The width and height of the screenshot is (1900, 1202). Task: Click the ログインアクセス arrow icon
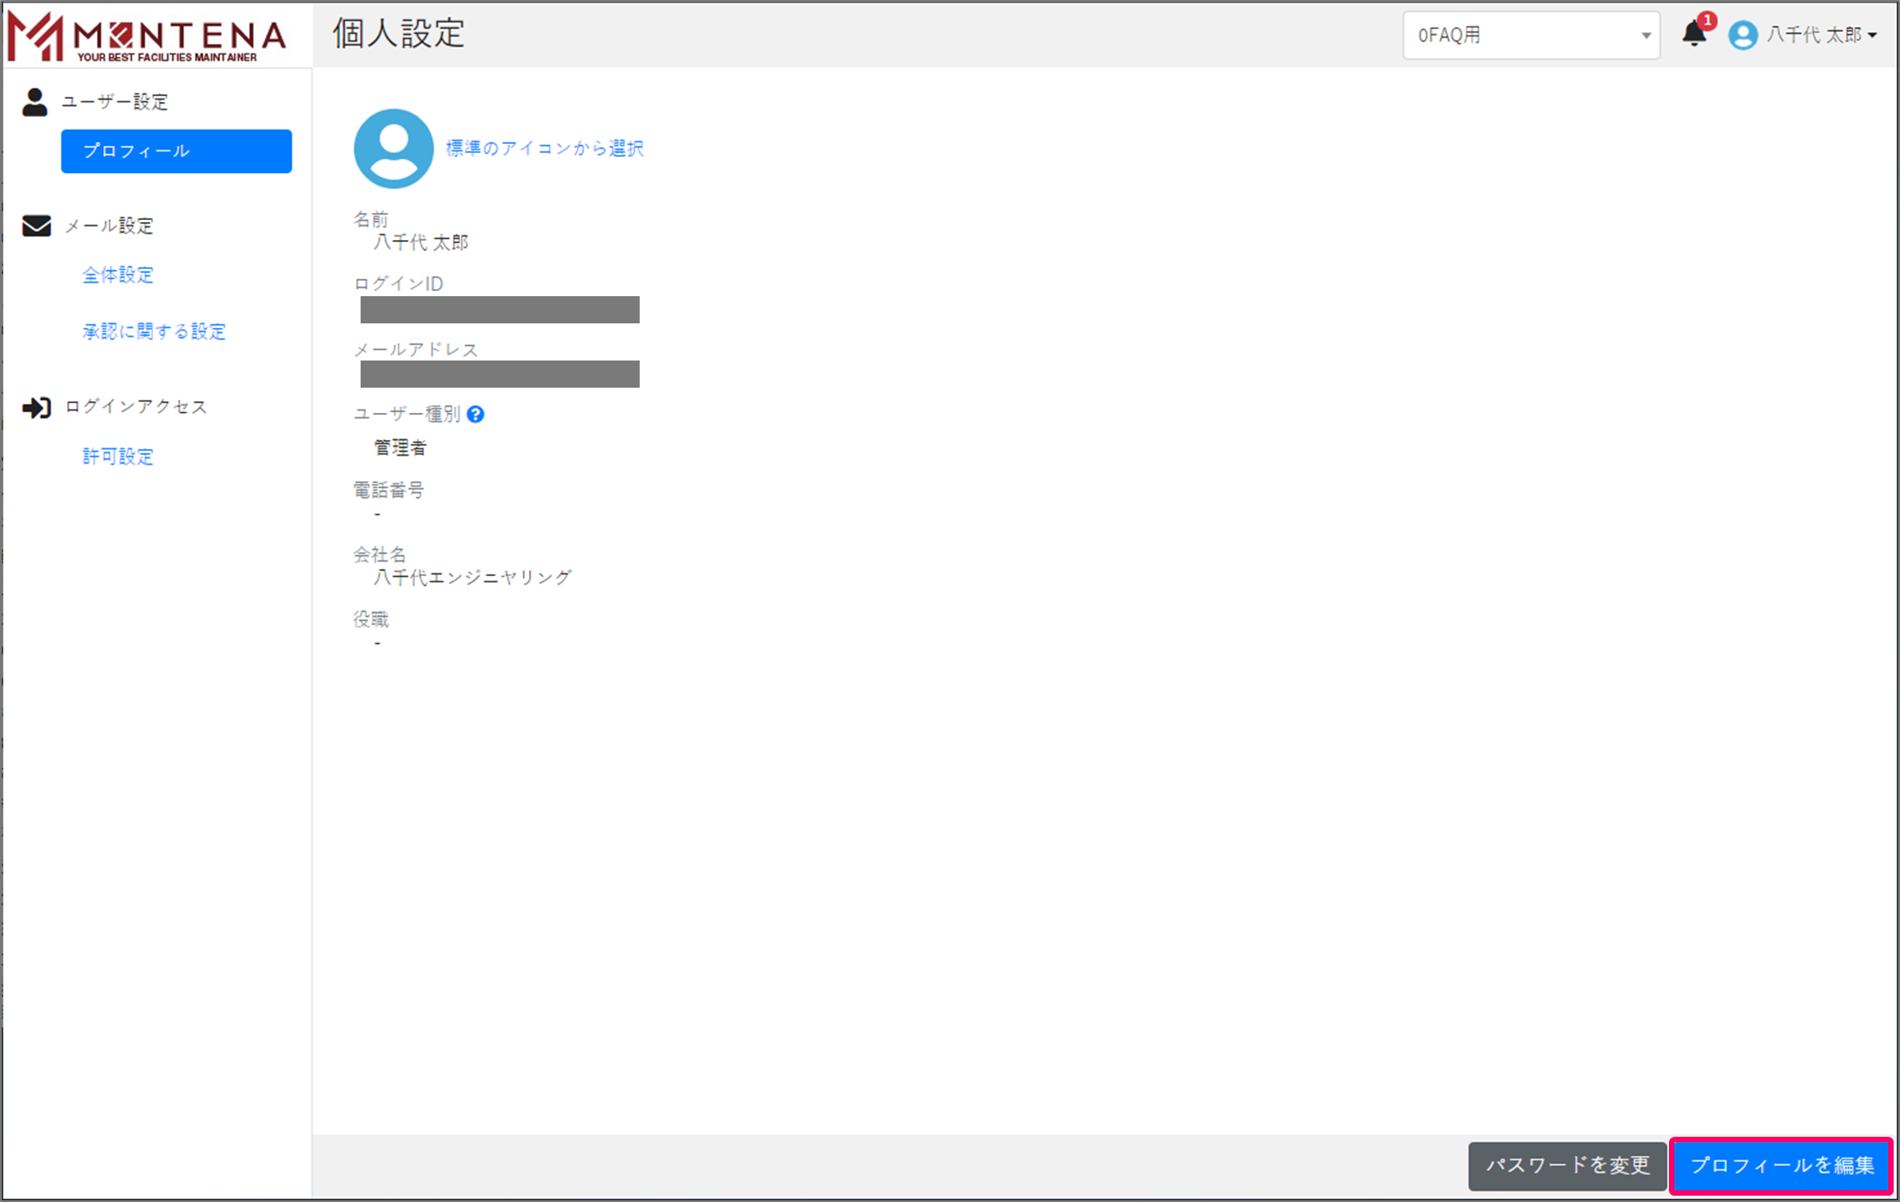(36, 408)
